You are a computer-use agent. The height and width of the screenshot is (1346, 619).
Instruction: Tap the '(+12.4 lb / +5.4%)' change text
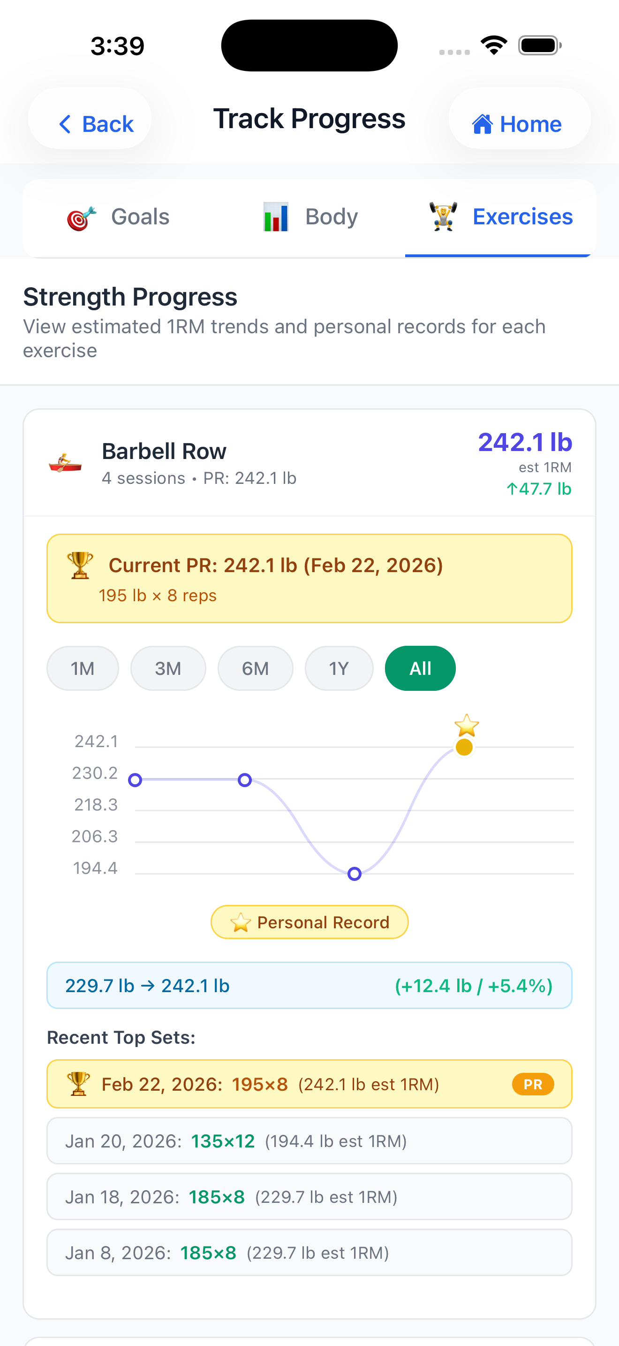pyautogui.click(x=474, y=986)
